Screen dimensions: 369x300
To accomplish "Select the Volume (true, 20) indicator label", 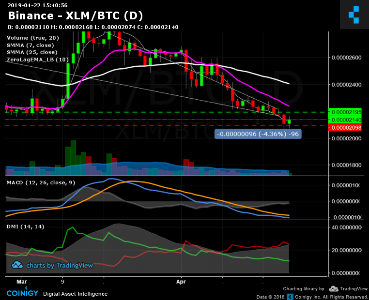I will pos(33,38).
